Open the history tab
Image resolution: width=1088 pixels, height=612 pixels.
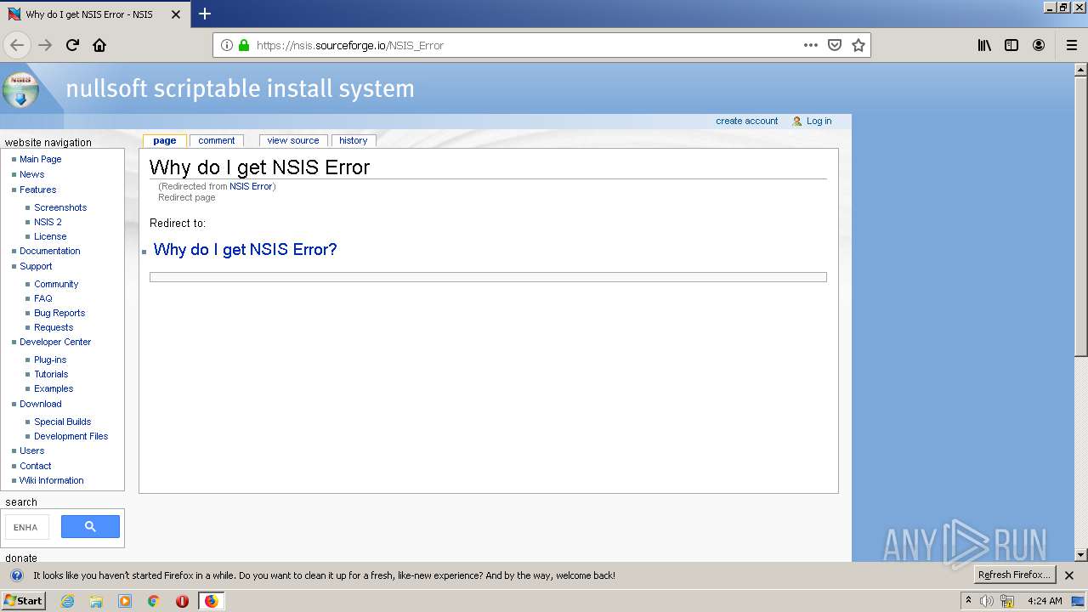(x=354, y=141)
